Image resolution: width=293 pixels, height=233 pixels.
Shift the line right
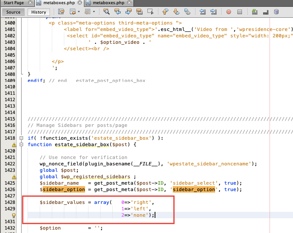point(214,12)
